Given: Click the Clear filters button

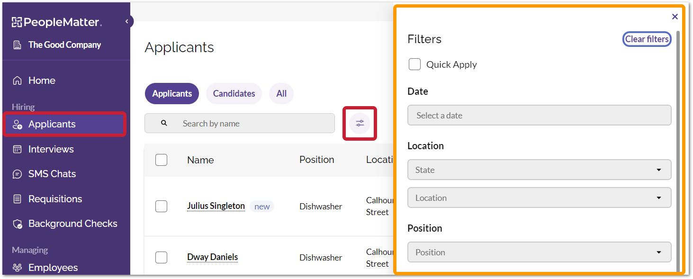Looking at the screenshot, I should 647,39.
